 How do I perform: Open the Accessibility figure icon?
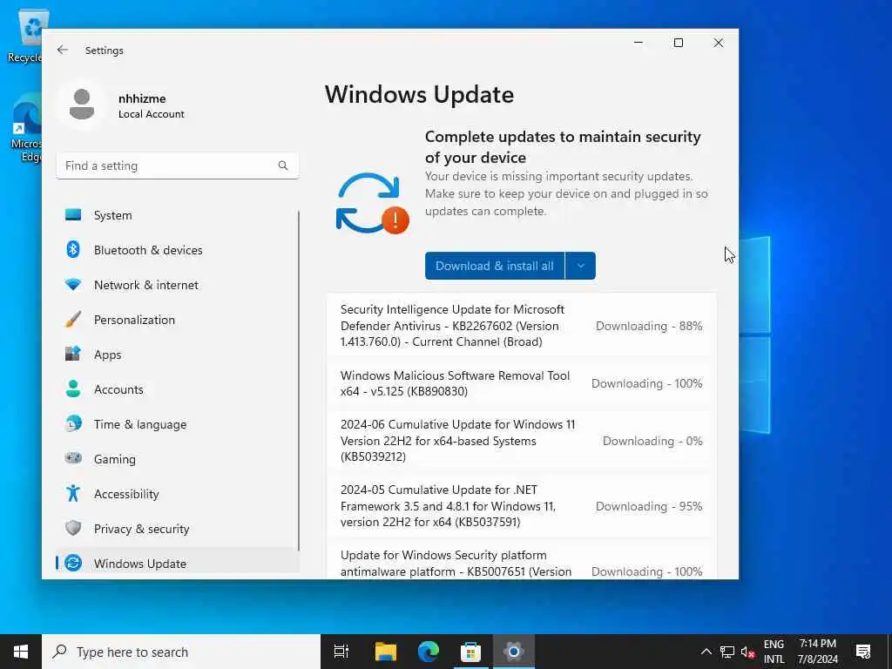pos(73,493)
